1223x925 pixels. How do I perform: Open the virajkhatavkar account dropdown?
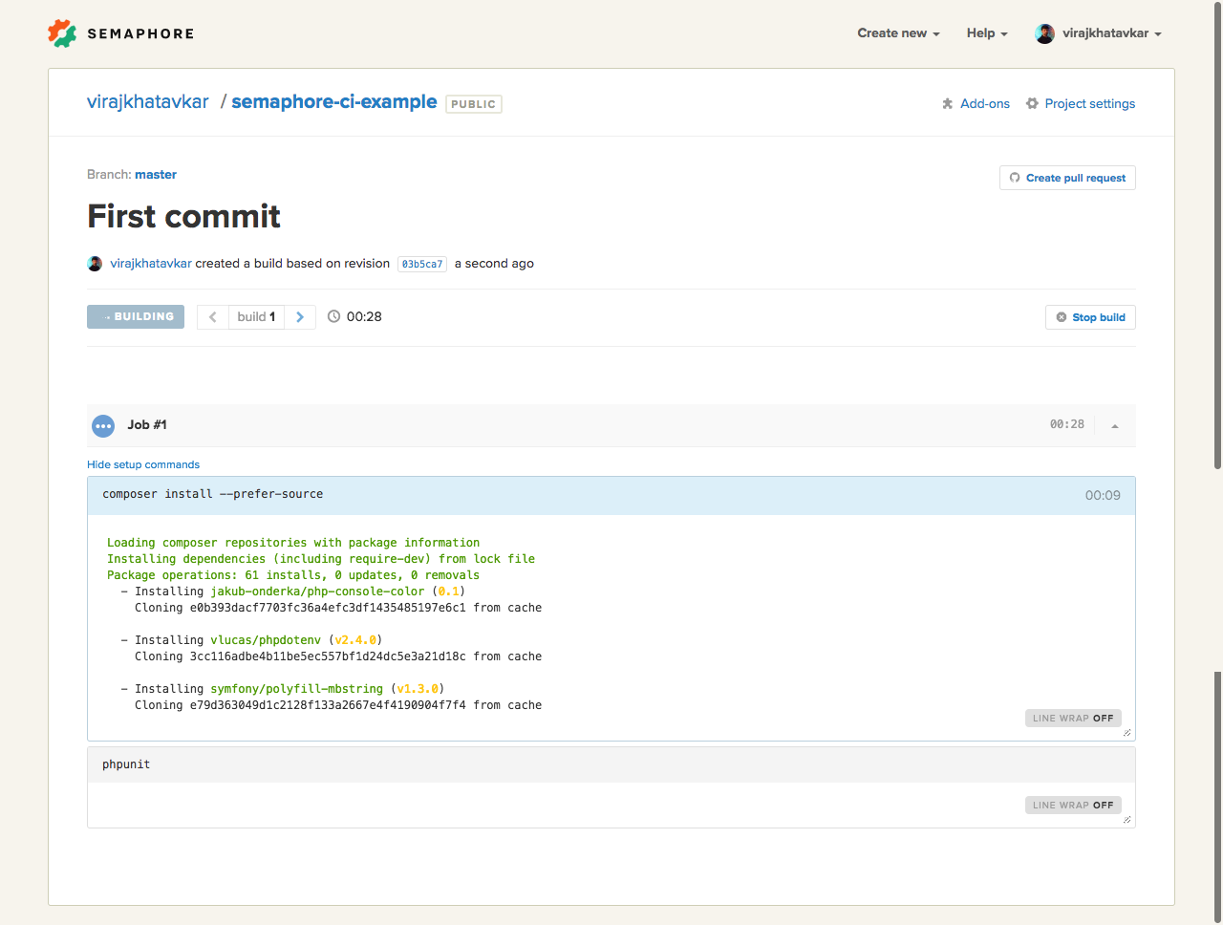(1099, 33)
